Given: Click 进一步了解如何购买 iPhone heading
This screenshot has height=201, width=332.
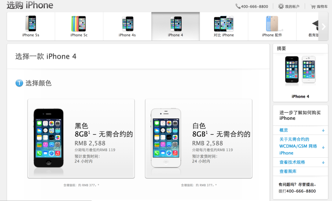Looking at the screenshot, I should click(x=300, y=116).
